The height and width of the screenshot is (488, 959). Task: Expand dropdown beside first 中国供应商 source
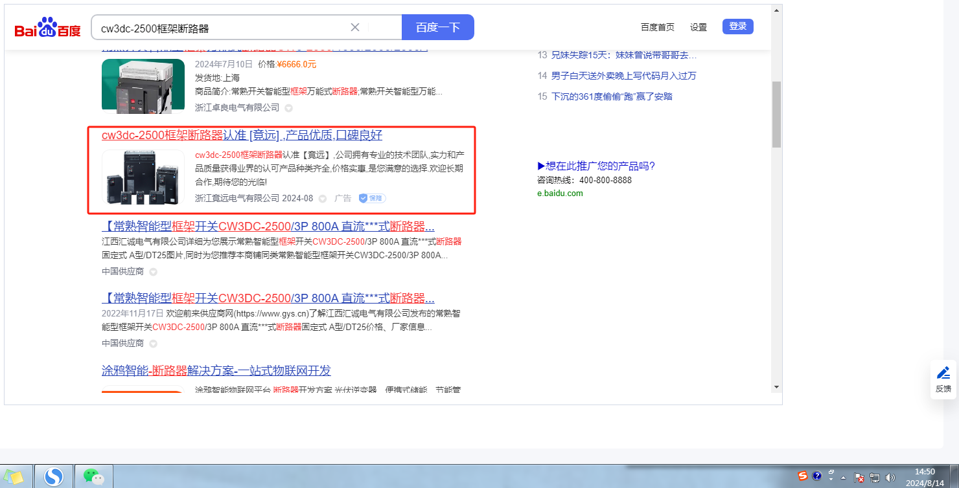pos(154,272)
